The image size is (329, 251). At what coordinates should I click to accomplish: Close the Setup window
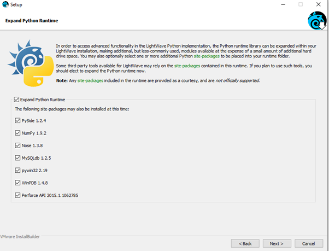(x=318, y=4)
